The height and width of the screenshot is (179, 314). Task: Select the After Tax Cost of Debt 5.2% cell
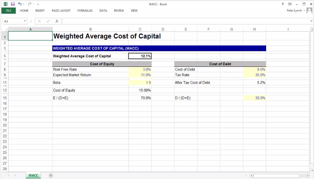[255, 83]
